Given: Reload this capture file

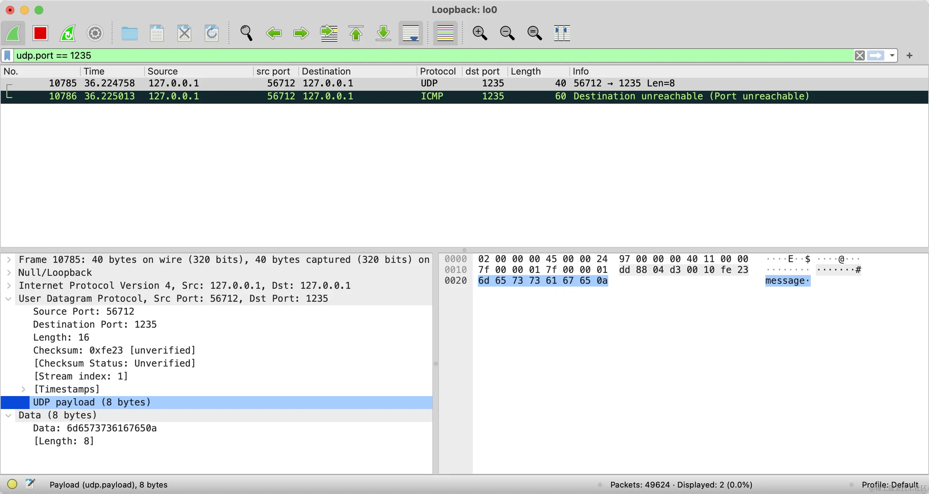Looking at the screenshot, I should click(211, 33).
